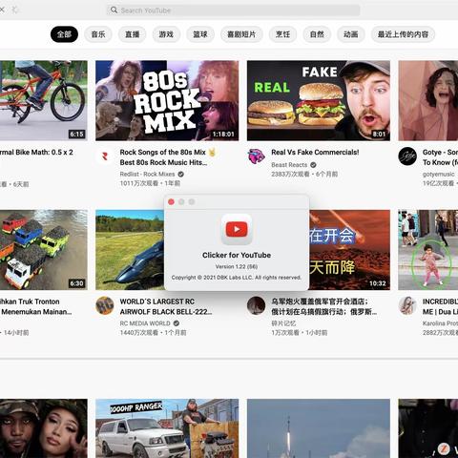Select the 音乐 category chip
Image resolution: width=458 pixels, height=458 pixels.
[x=98, y=34]
